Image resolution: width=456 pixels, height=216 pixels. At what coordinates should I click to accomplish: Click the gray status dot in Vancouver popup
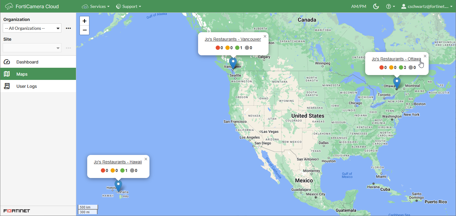coord(247,48)
